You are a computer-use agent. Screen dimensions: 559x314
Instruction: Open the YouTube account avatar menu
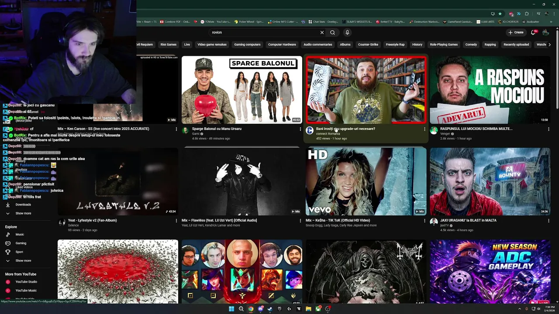click(x=545, y=32)
